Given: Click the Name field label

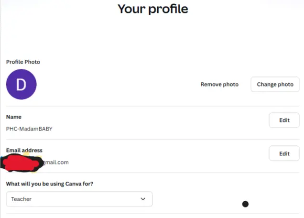Looking at the screenshot, I should (14, 117).
